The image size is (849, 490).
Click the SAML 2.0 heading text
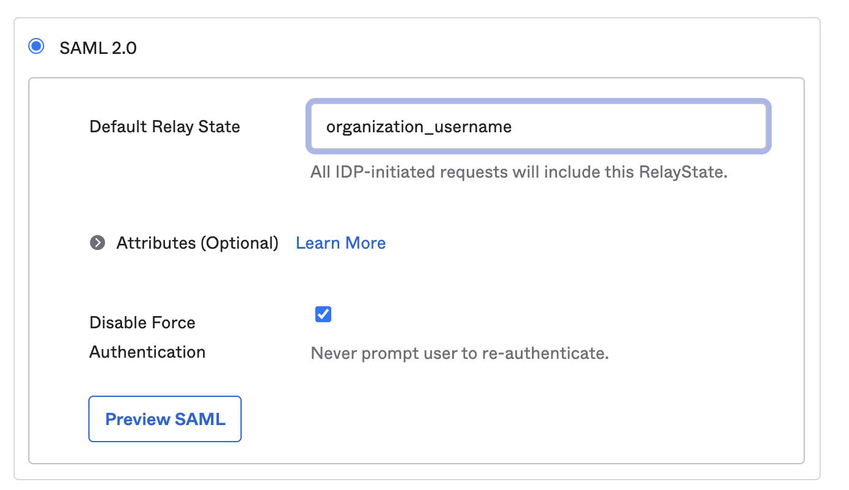pos(98,47)
